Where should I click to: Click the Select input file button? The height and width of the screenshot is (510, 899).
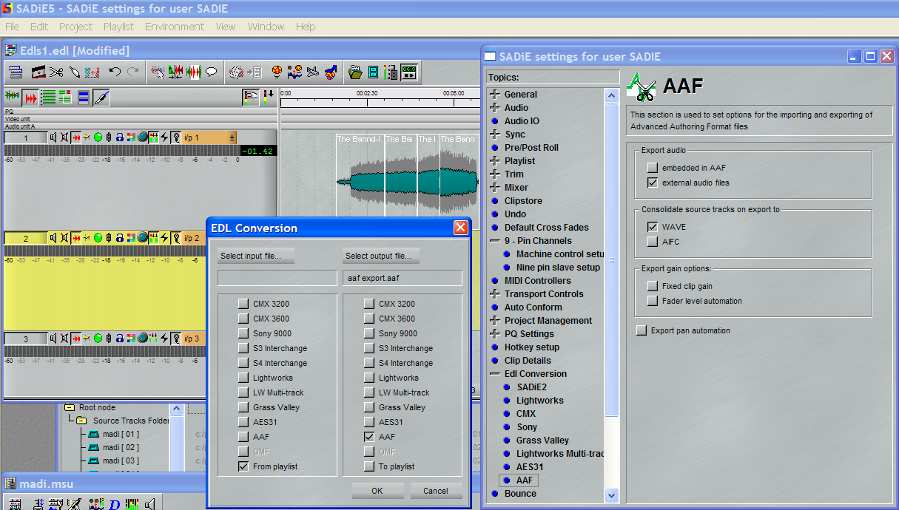[x=256, y=256]
